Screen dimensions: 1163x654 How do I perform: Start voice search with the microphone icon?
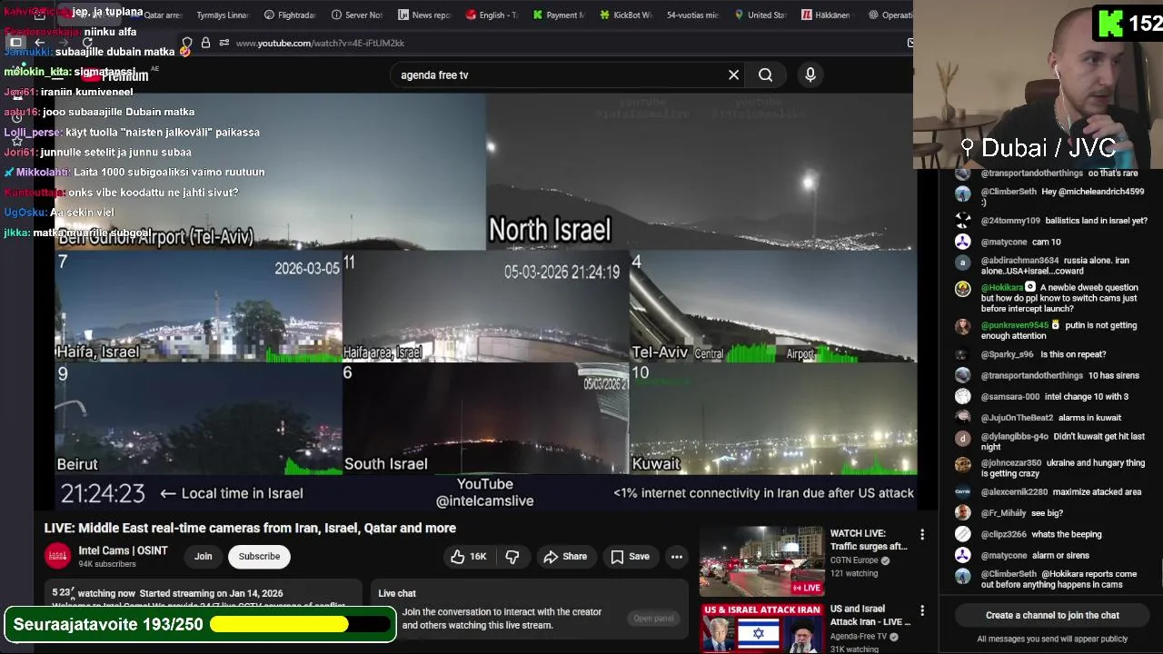coord(810,74)
